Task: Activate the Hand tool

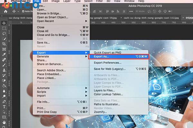Action: (4, 122)
